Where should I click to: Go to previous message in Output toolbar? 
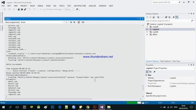coord(71,22)
